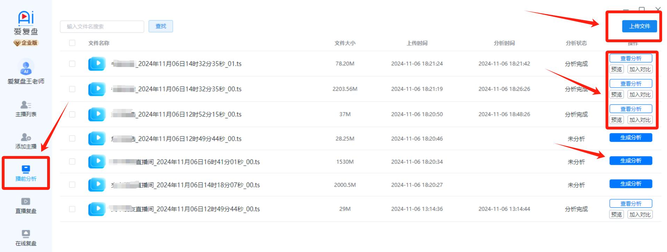667x252 pixels.
Task: Select the 播前分析 sidebar item
Action: pyautogui.click(x=26, y=173)
